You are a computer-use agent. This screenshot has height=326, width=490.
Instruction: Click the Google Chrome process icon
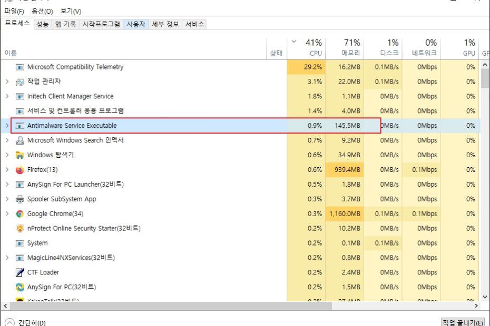pos(19,213)
